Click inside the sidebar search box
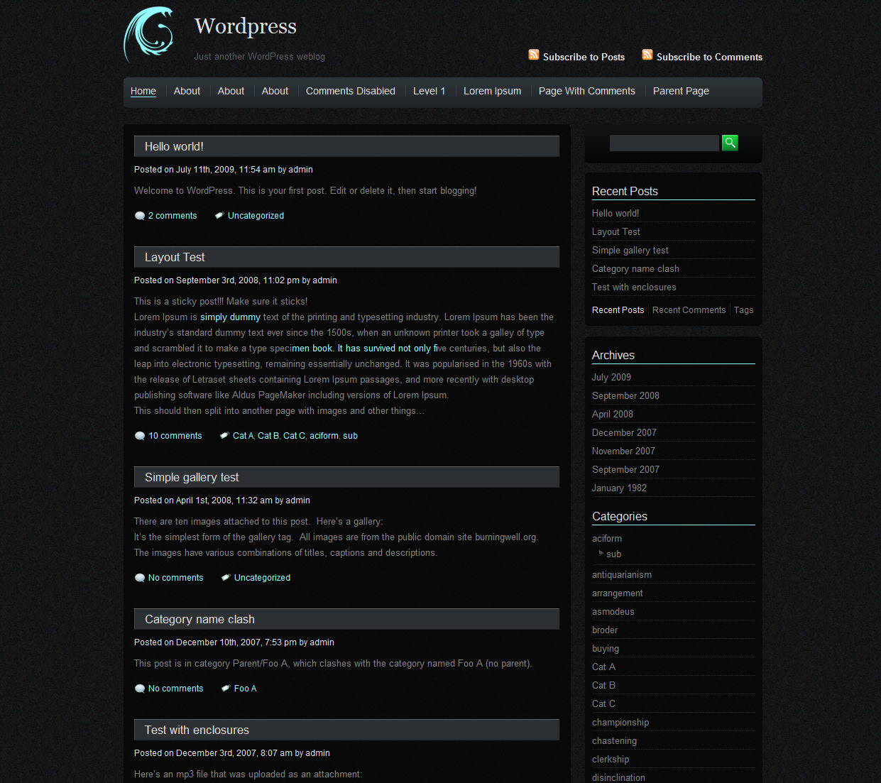Viewport: 881px width, 783px height. point(663,142)
